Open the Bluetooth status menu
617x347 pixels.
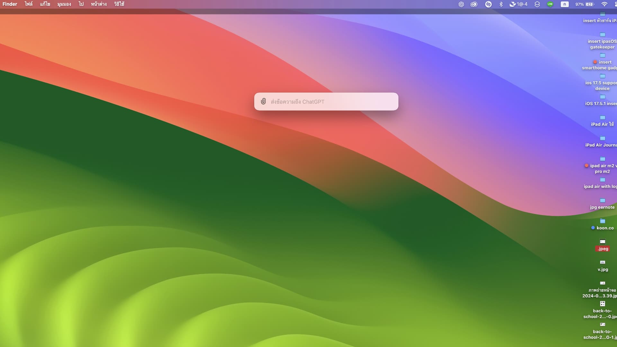point(501,4)
